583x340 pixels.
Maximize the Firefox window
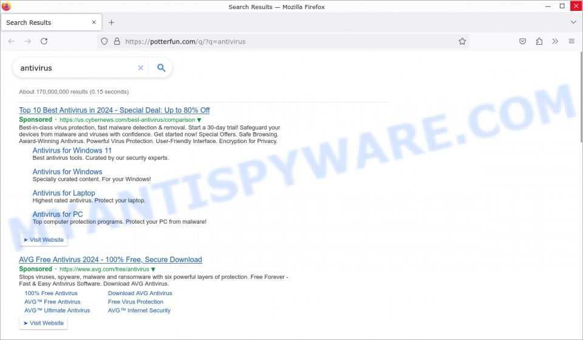562,6
